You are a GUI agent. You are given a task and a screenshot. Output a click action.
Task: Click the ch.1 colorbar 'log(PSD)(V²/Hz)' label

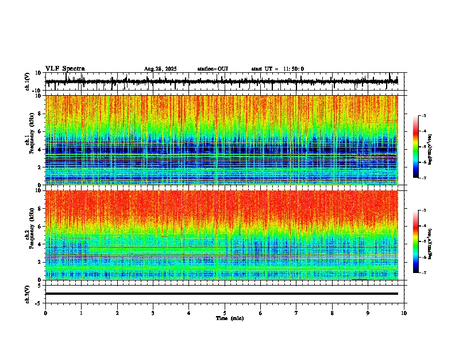(430, 150)
